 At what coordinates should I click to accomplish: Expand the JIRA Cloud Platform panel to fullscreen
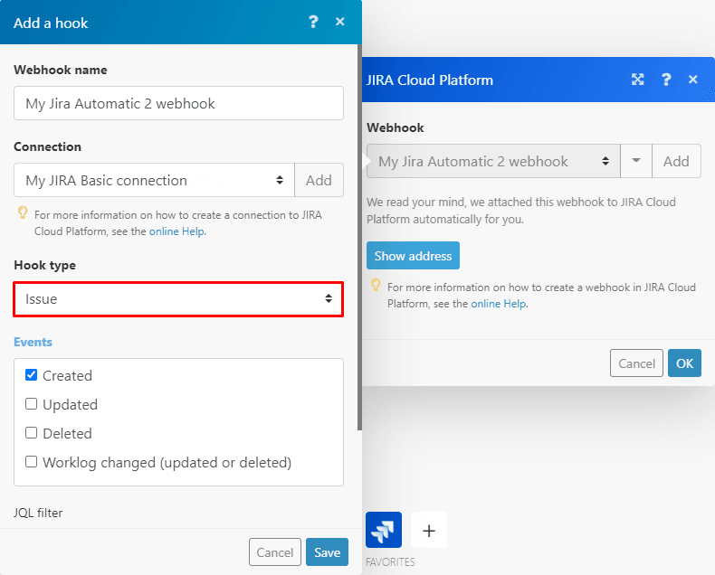click(637, 80)
